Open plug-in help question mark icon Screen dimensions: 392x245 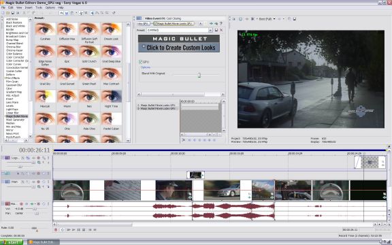[x=221, y=24]
